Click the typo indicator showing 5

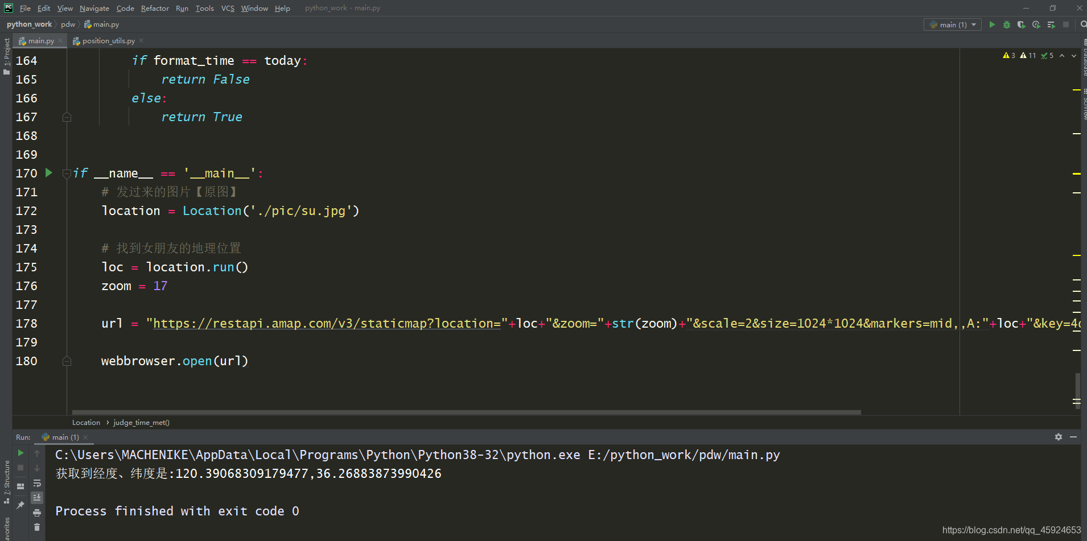[x=1047, y=55]
